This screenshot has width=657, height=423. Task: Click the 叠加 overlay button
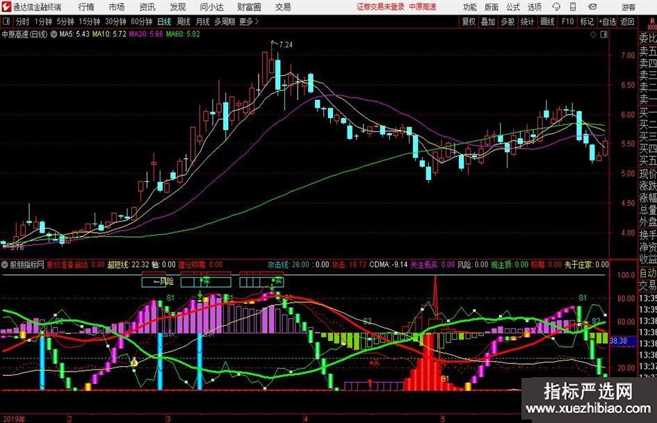(488, 22)
